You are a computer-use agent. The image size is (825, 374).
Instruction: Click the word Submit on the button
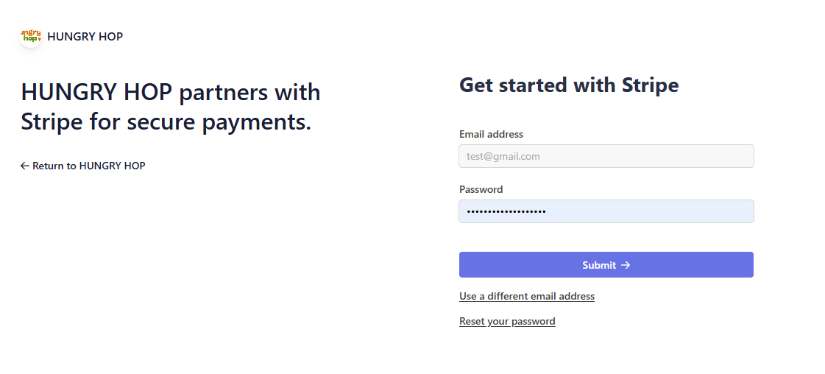pyautogui.click(x=598, y=265)
